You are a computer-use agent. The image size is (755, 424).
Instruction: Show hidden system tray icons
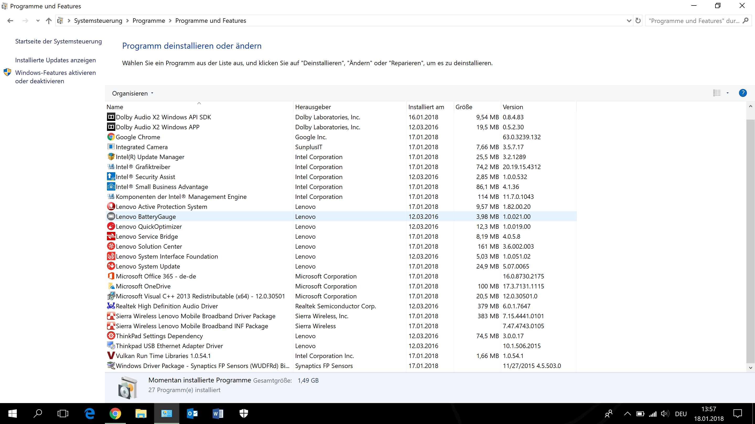tap(627, 414)
